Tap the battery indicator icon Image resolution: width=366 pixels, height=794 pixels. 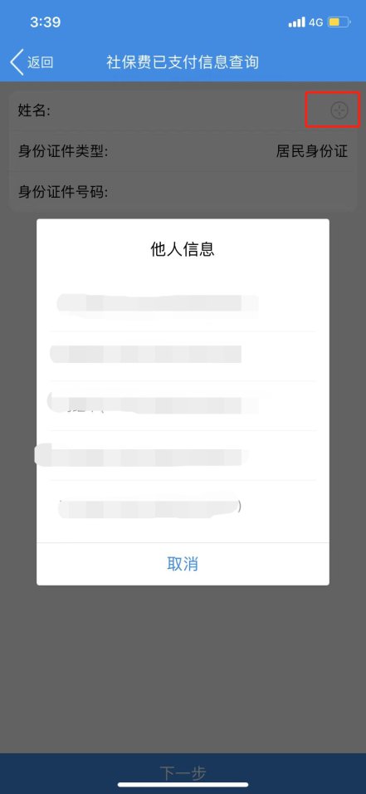tap(339, 22)
